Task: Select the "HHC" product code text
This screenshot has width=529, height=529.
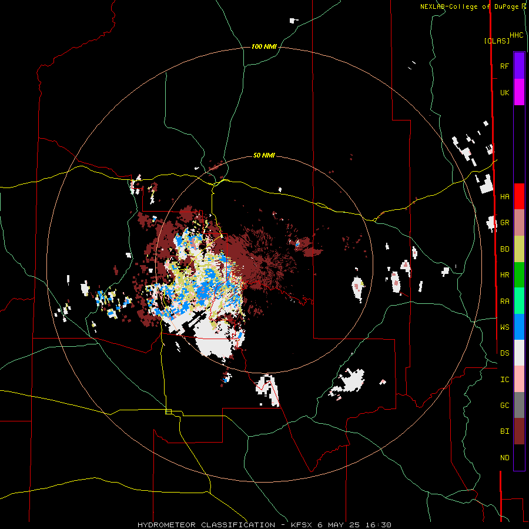Action: pos(517,35)
